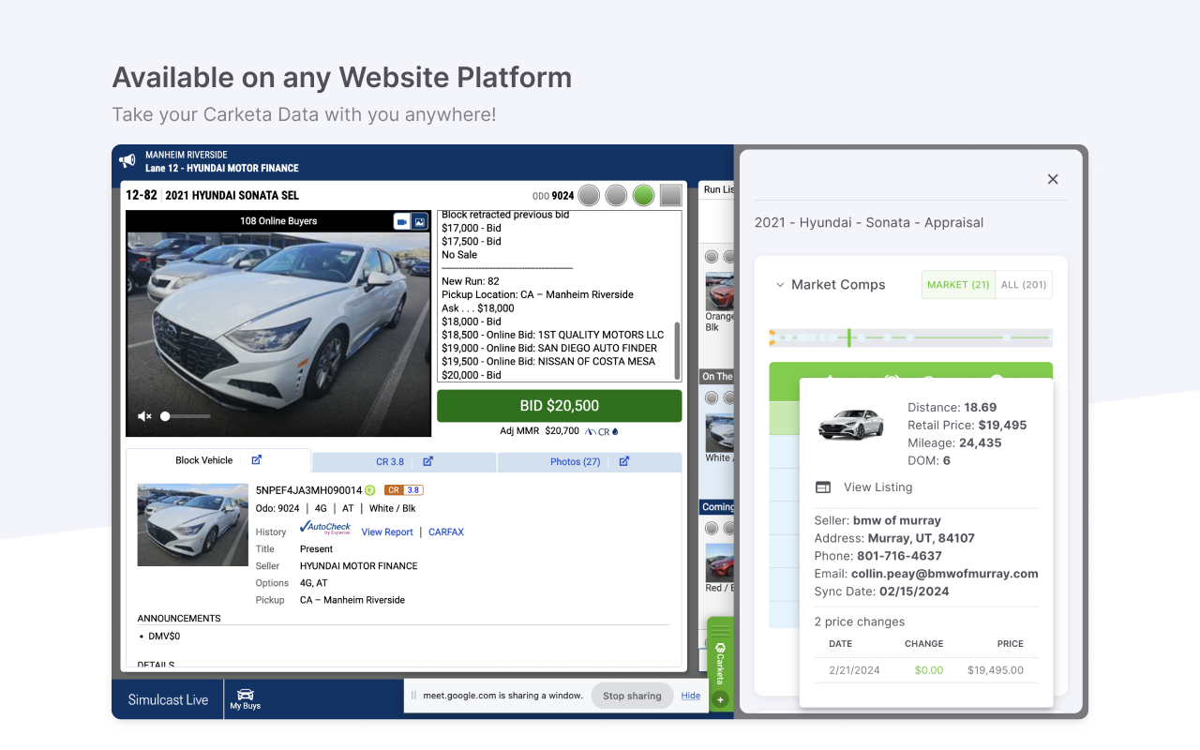1200x750 pixels.
Task: Open the CARFAX report link
Action: [x=446, y=532]
